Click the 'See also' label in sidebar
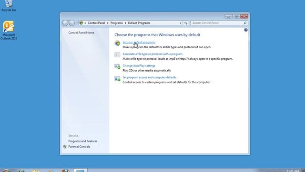 coord(73,136)
